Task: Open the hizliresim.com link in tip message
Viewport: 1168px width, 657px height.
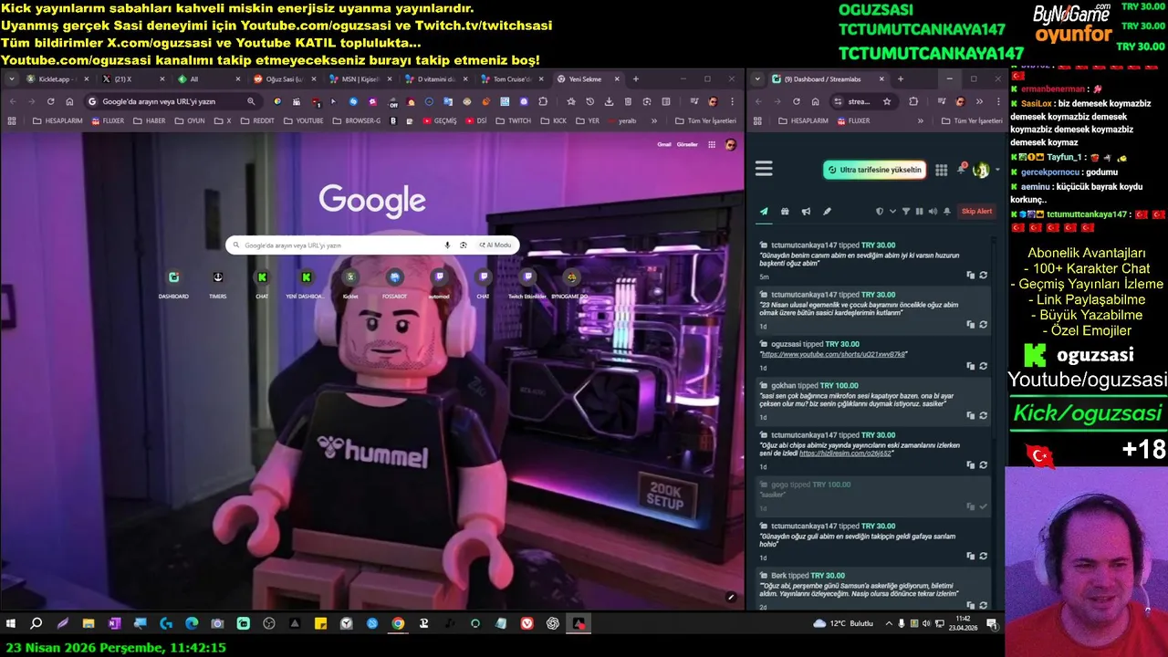Action: (x=845, y=453)
